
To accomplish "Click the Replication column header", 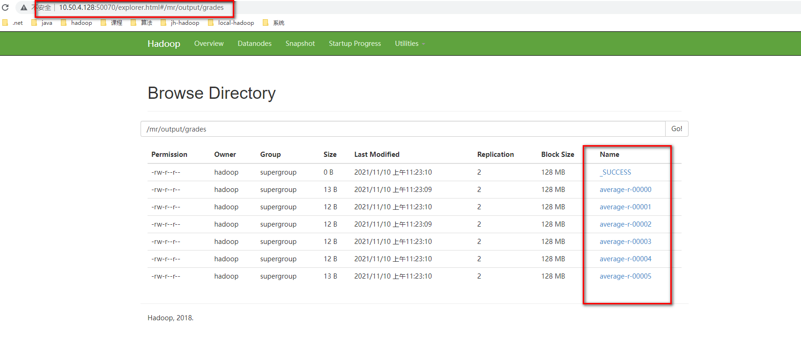I will pyautogui.click(x=495, y=155).
